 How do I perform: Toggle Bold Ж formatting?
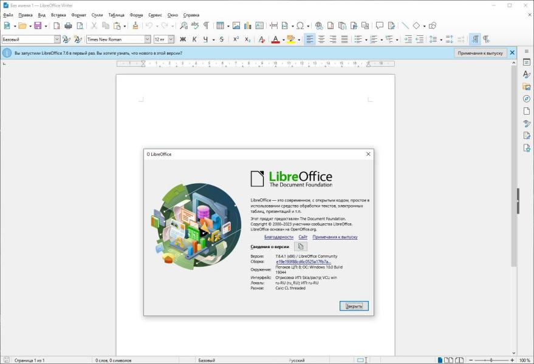click(x=183, y=39)
